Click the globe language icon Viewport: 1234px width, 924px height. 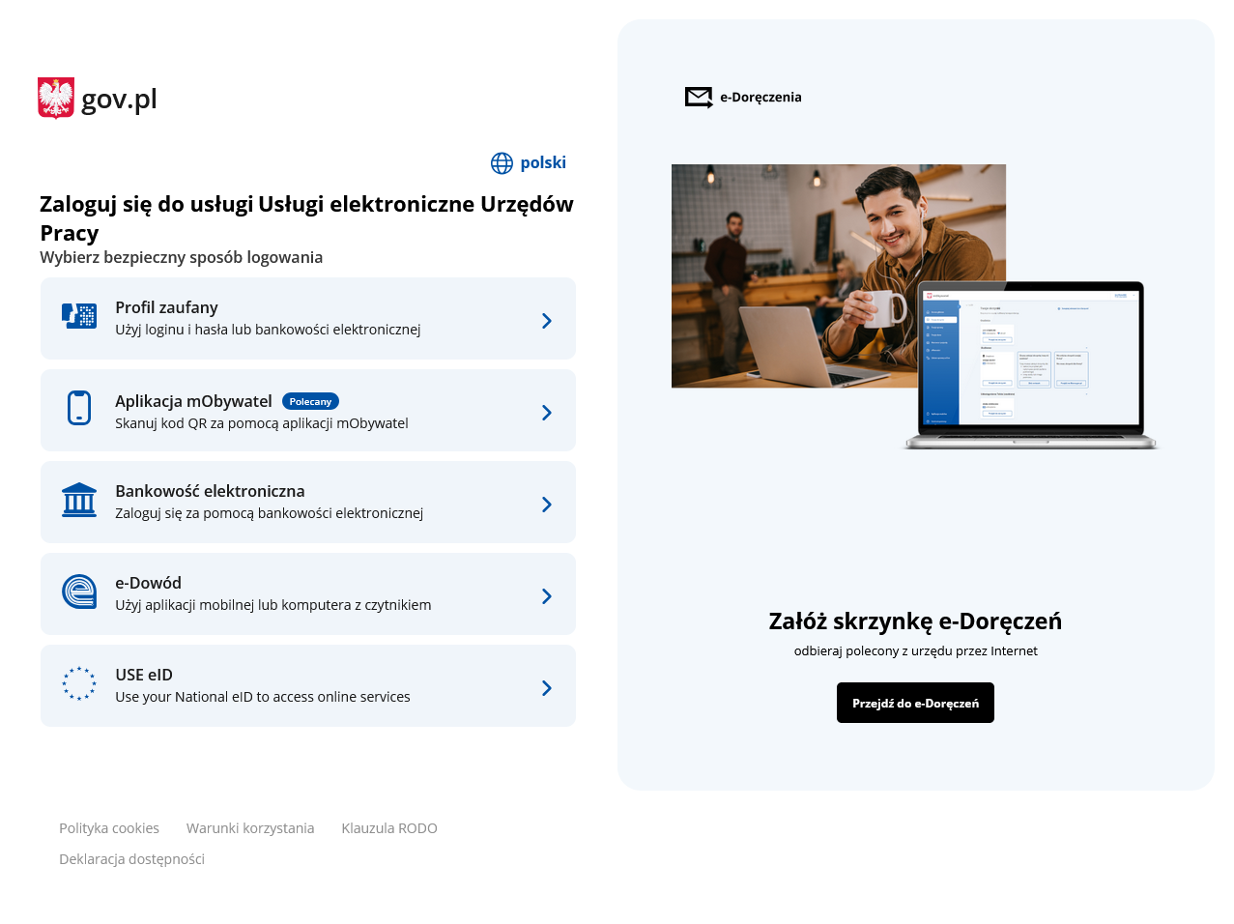pyautogui.click(x=502, y=163)
